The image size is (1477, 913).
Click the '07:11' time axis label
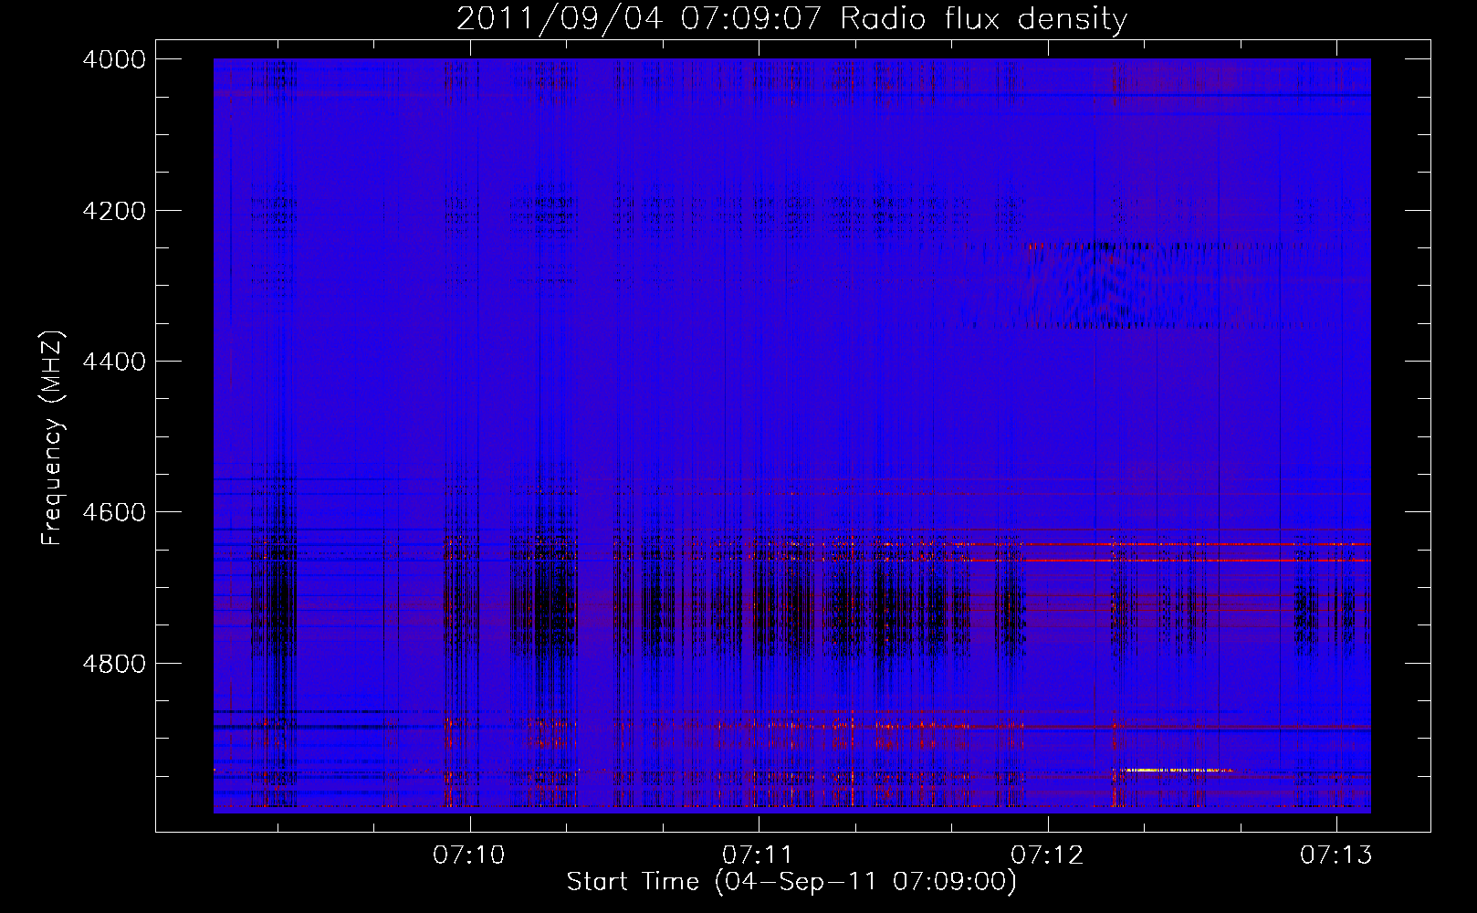[758, 855]
